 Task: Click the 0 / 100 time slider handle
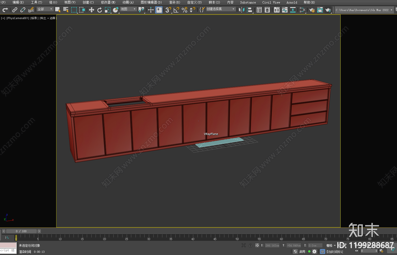(21, 231)
